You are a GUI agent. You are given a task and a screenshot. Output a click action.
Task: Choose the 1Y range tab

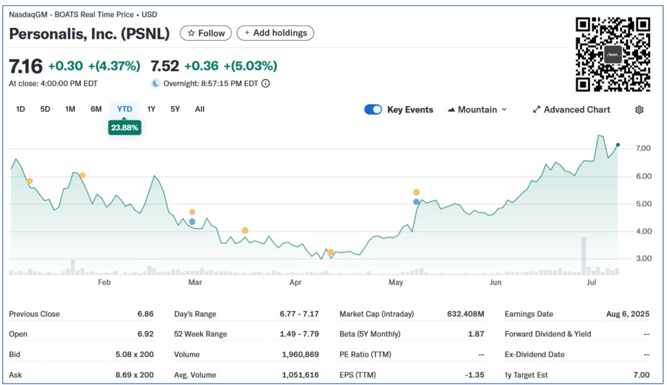[151, 109]
